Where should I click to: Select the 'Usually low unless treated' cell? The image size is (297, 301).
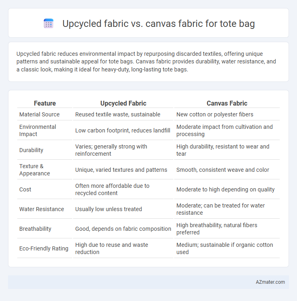[108, 209]
